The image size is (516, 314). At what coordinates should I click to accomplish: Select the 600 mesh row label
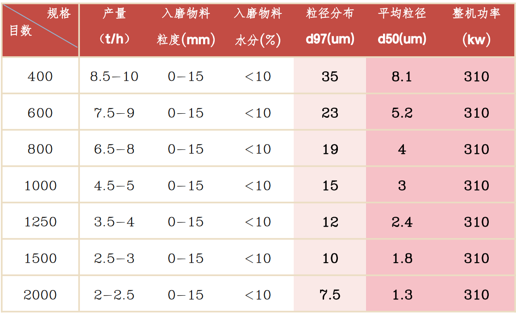coord(40,113)
